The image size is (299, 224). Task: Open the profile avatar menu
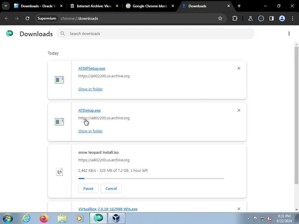282,18
